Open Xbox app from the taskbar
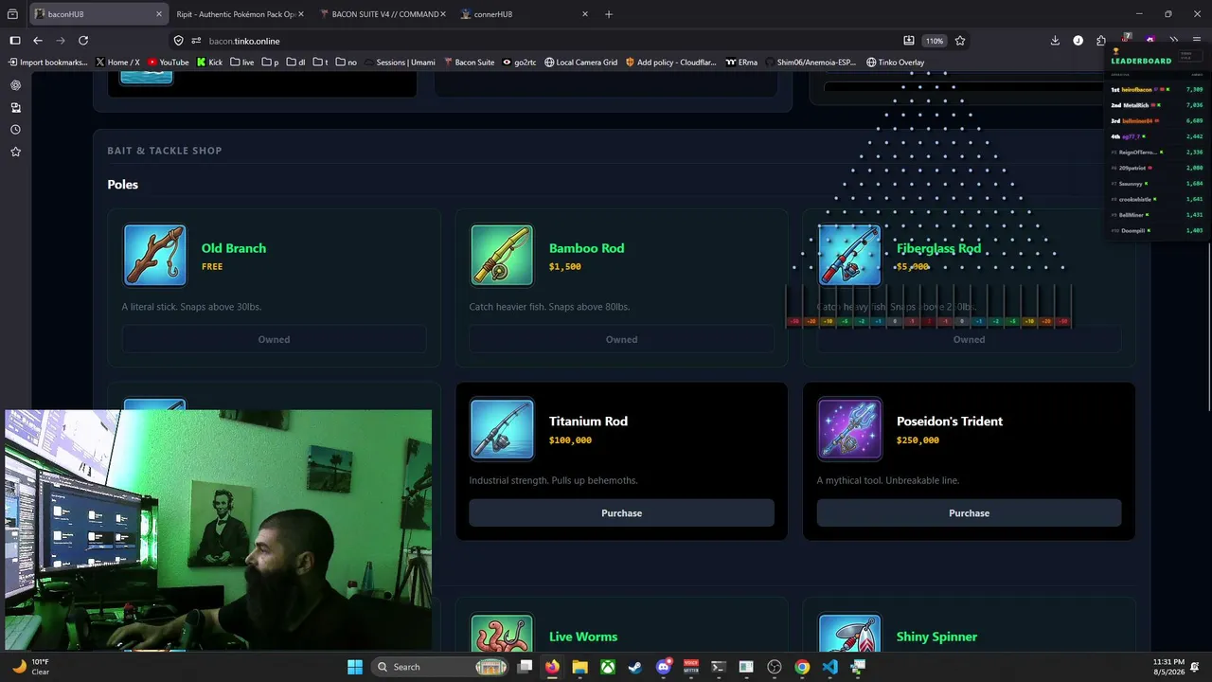This screenshot has height=682, width=1212. tap(608, 667)
